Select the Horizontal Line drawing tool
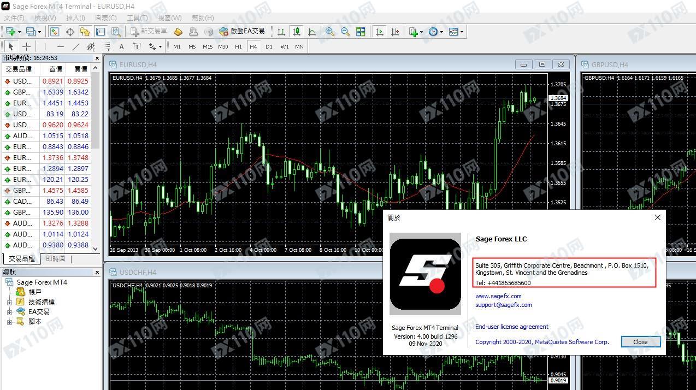696x390 pixels. click(x=60, y=46)
